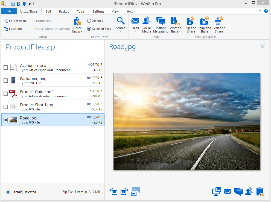Share via instant message from preview pane bottom
Image resolution: width=271 pixels, height=202 pixels.
(238, 192)
